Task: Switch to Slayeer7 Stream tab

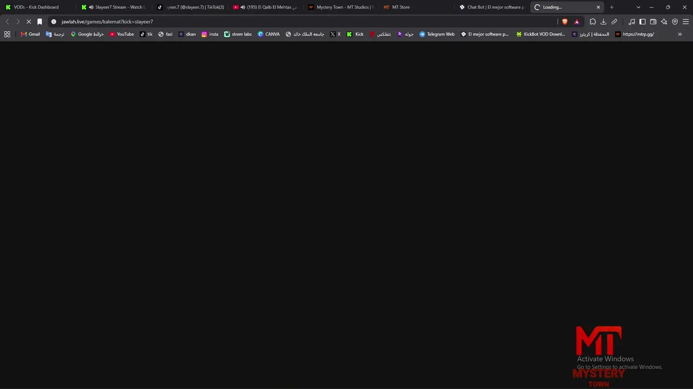Action: click(x=114, y=7)
